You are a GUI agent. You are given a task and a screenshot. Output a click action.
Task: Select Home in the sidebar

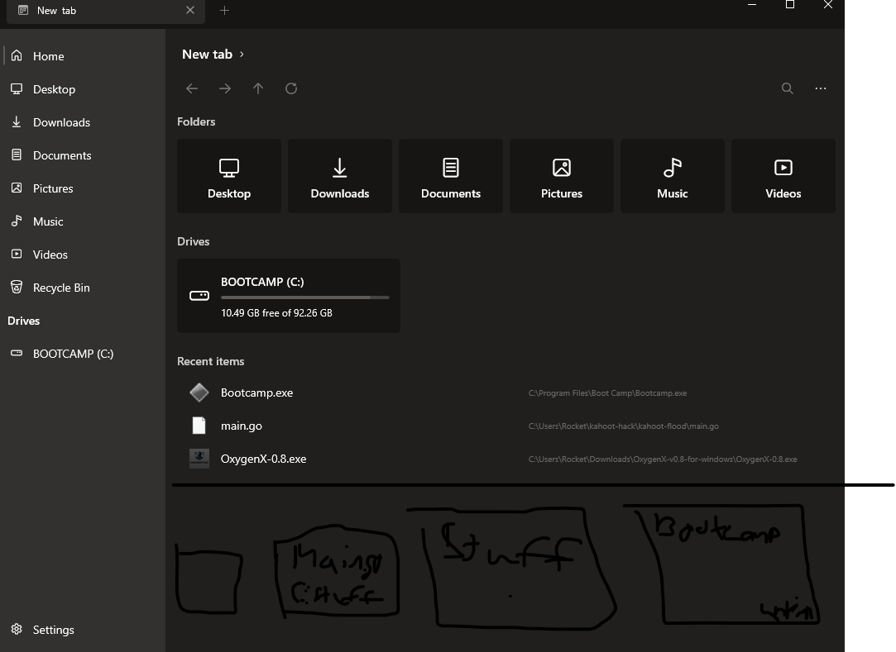pyautogui.click(x=48, y=55)
